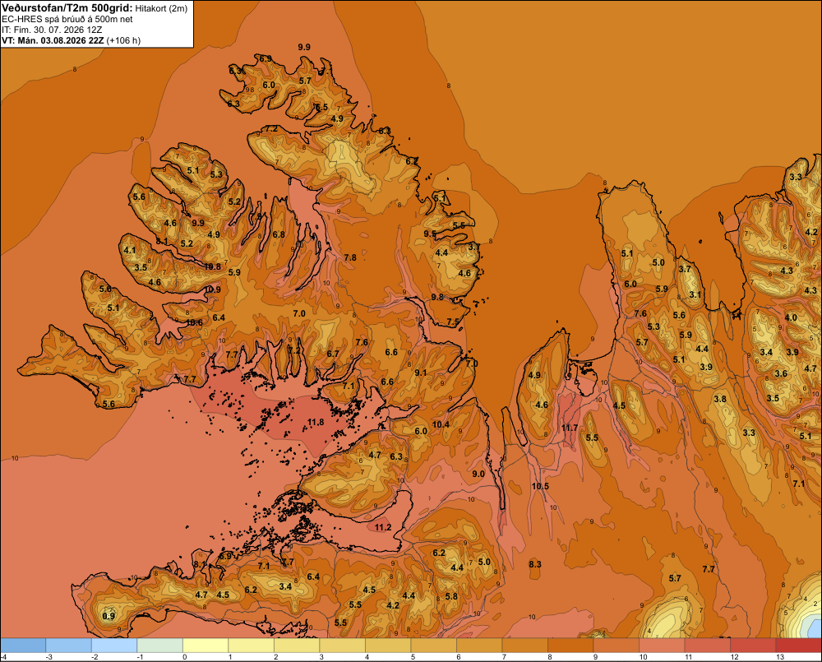Click the 11.8 temperature value on the map
The width and height of the screenshot is (822, 662).
click(316, 422)
